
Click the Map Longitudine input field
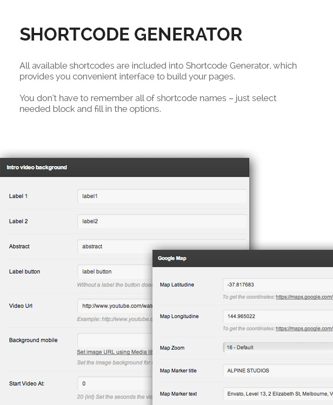[278, 316]
